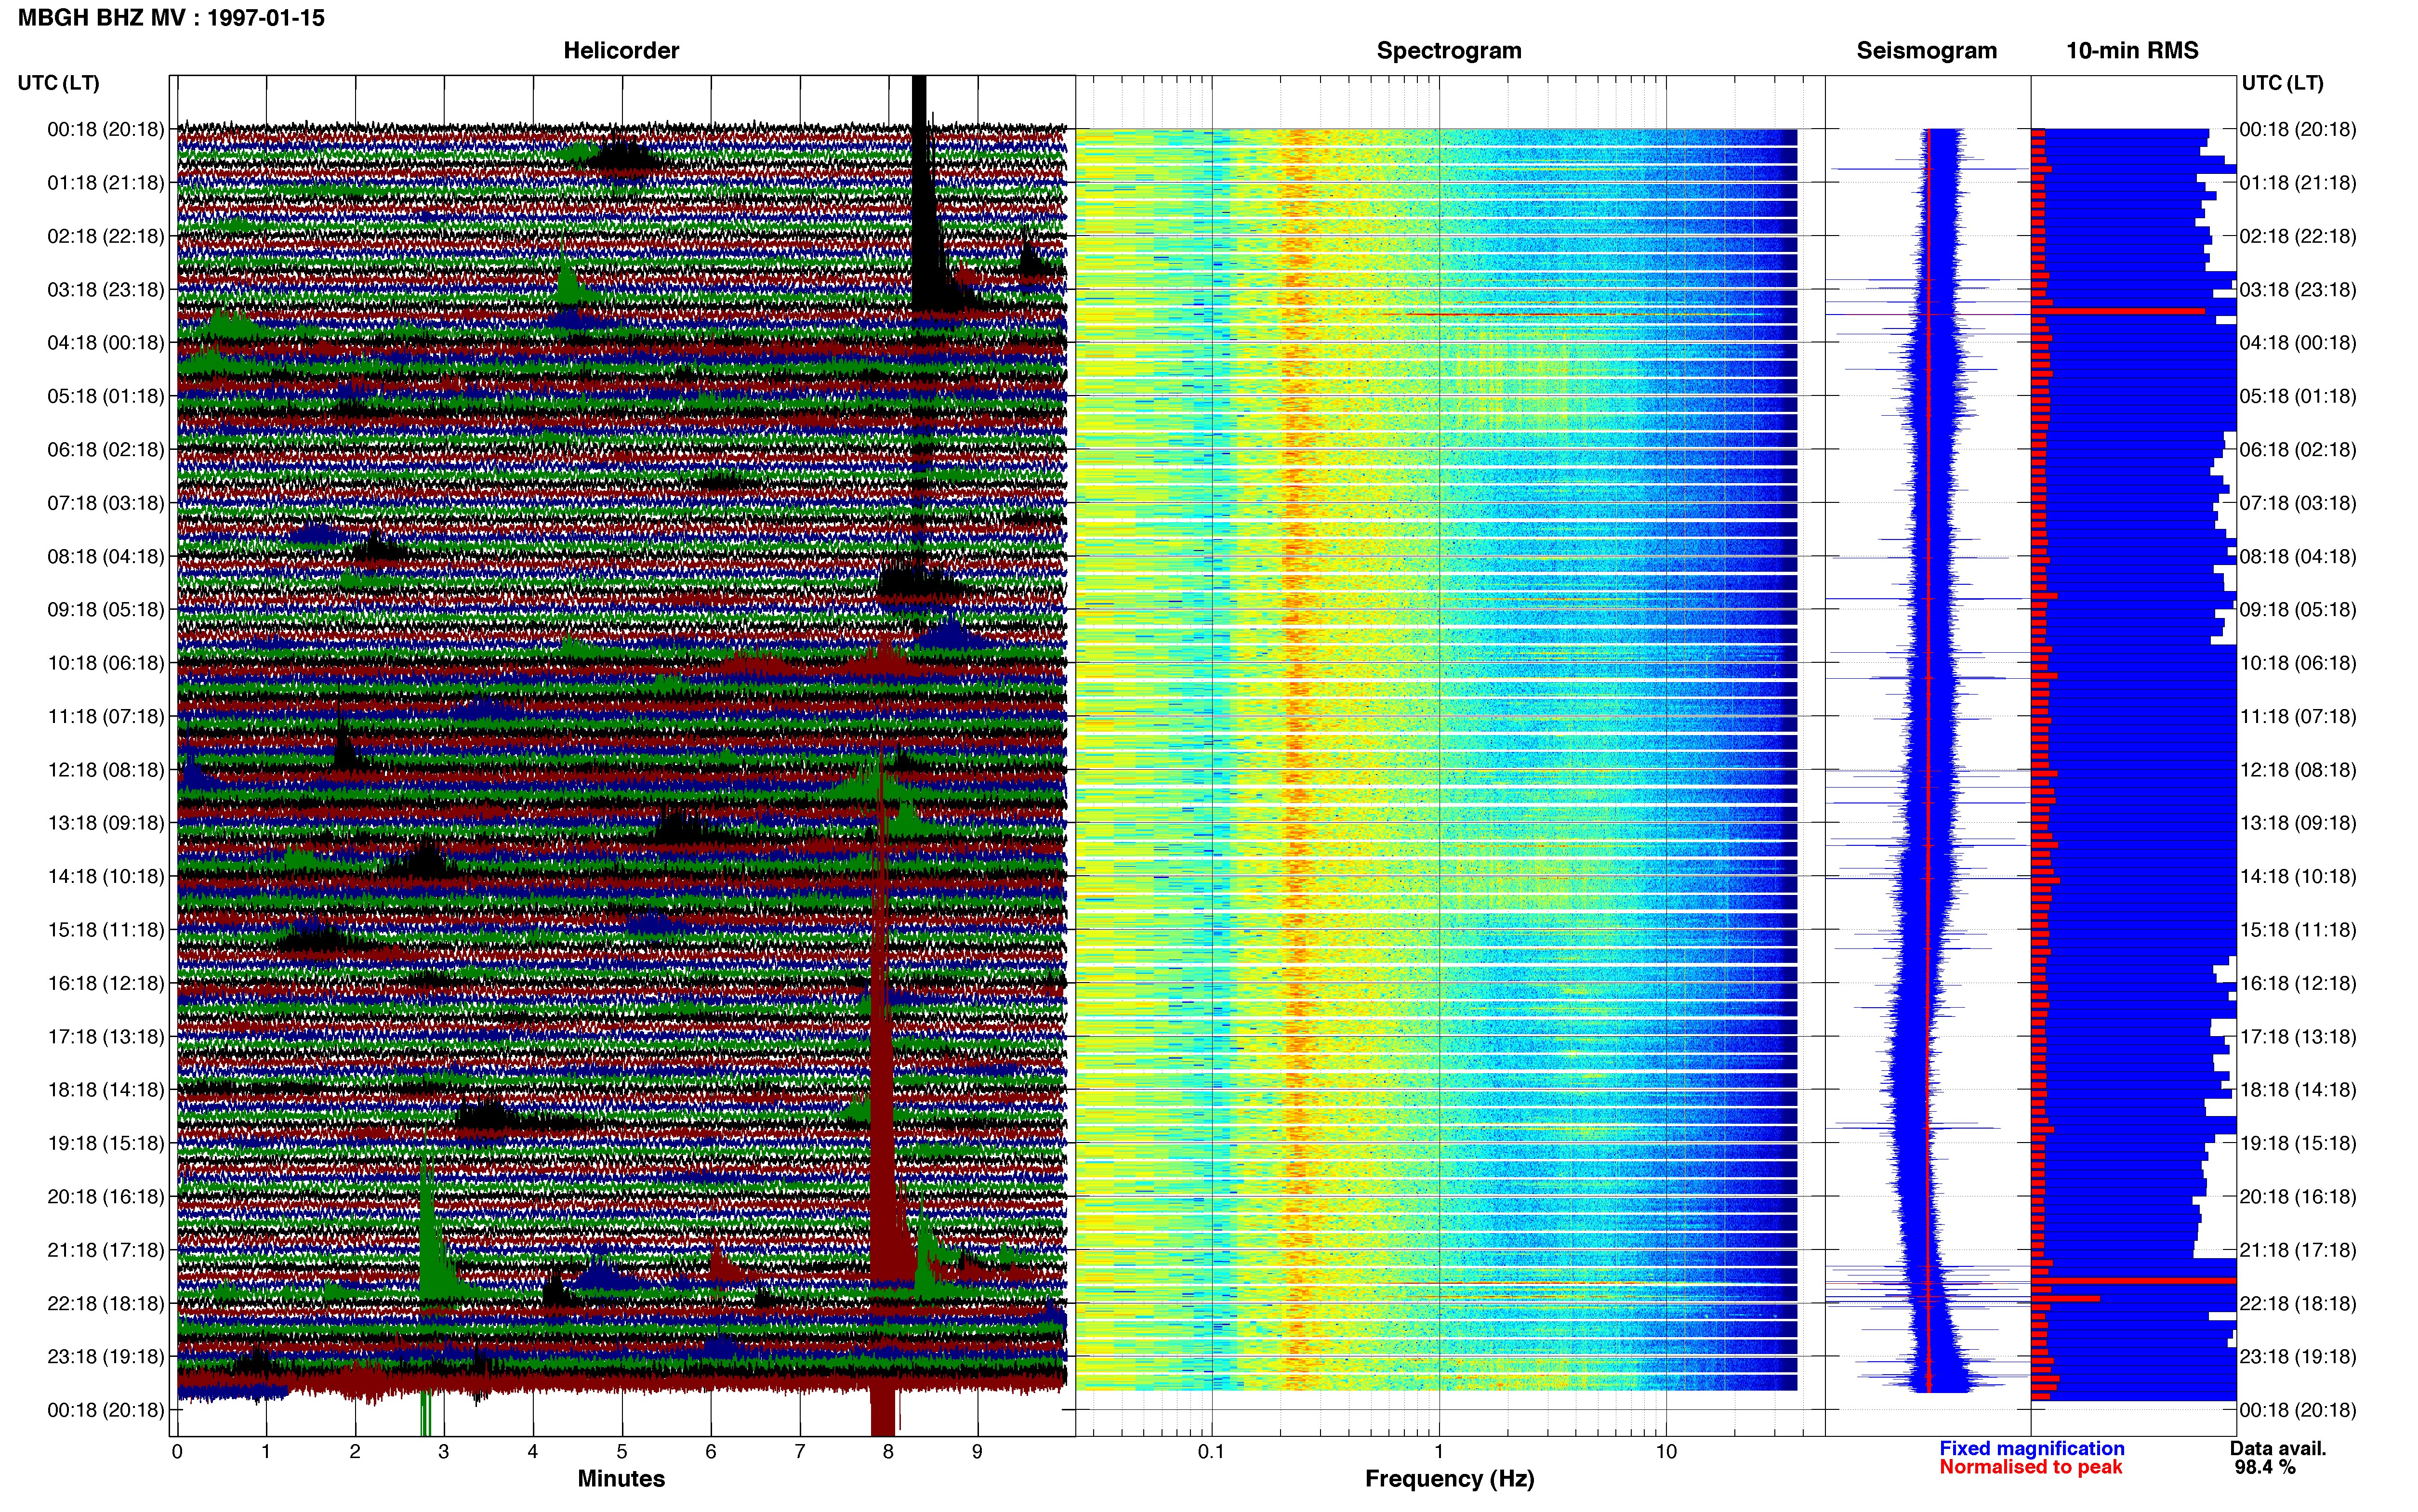2418x1512 pixels.
Task: Select '10:18 (06:18)' on the Helicorder time axis
Action: [x=106, y=663]
